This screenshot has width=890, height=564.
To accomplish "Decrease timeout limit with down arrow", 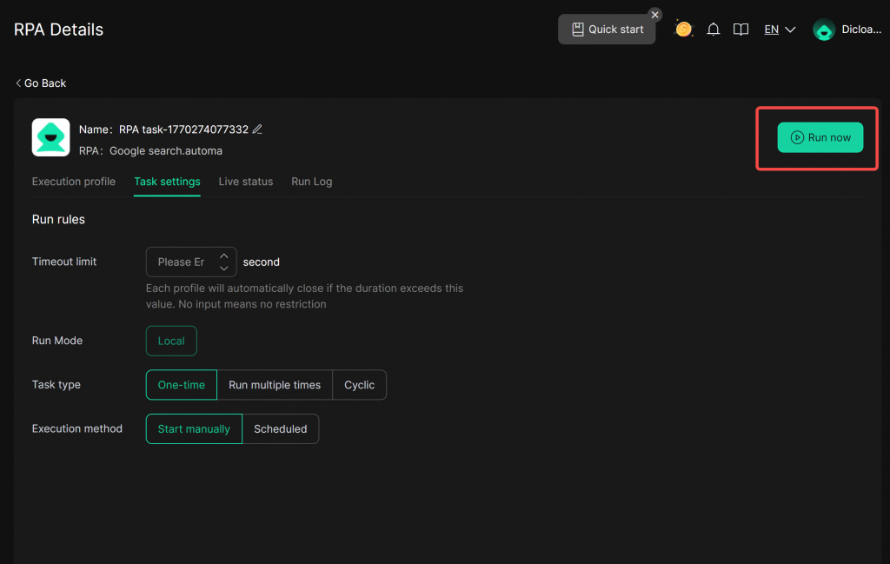I will pyautogui.click(x=224, y=269).
